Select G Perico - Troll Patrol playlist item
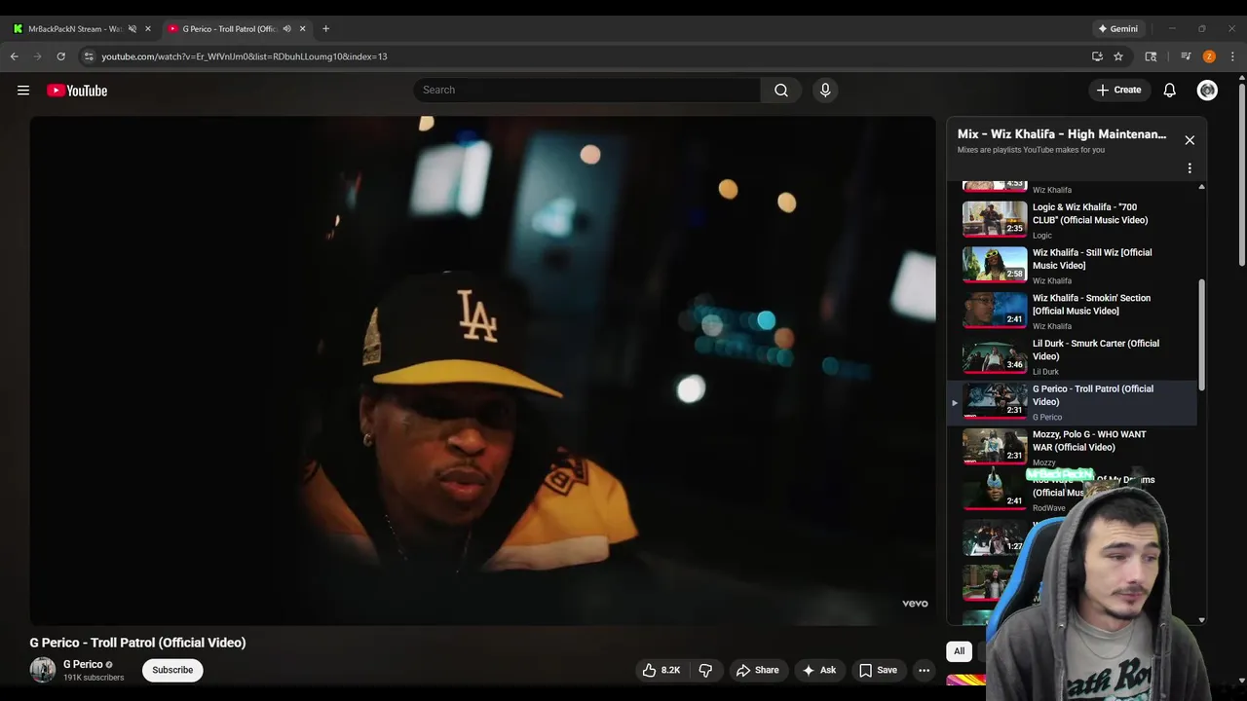This screenshot has width=1247, height=701. (1072, 402)
